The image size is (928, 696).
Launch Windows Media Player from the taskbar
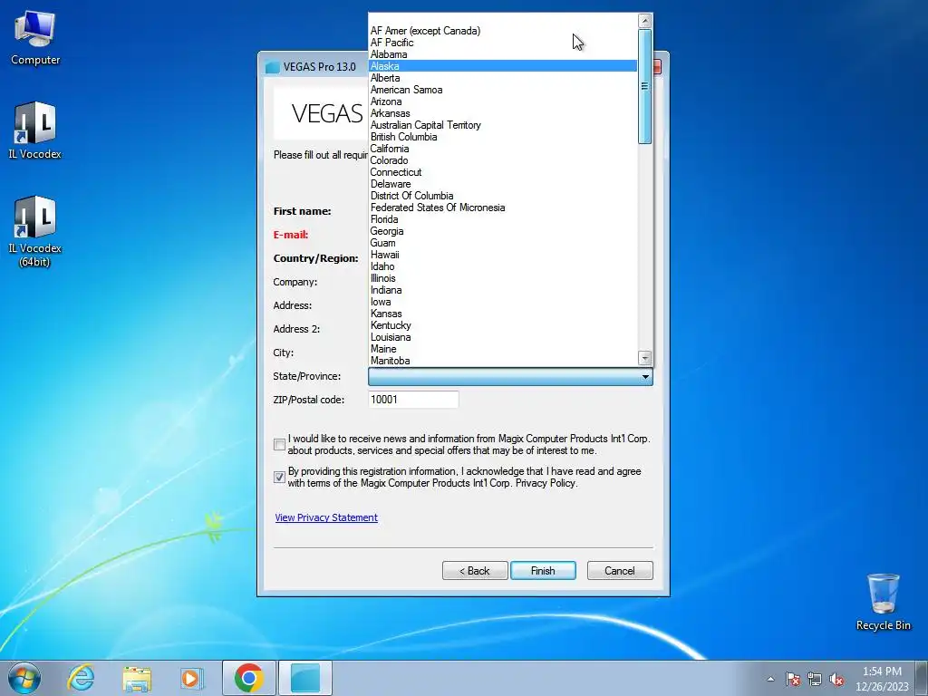(192, 678)
